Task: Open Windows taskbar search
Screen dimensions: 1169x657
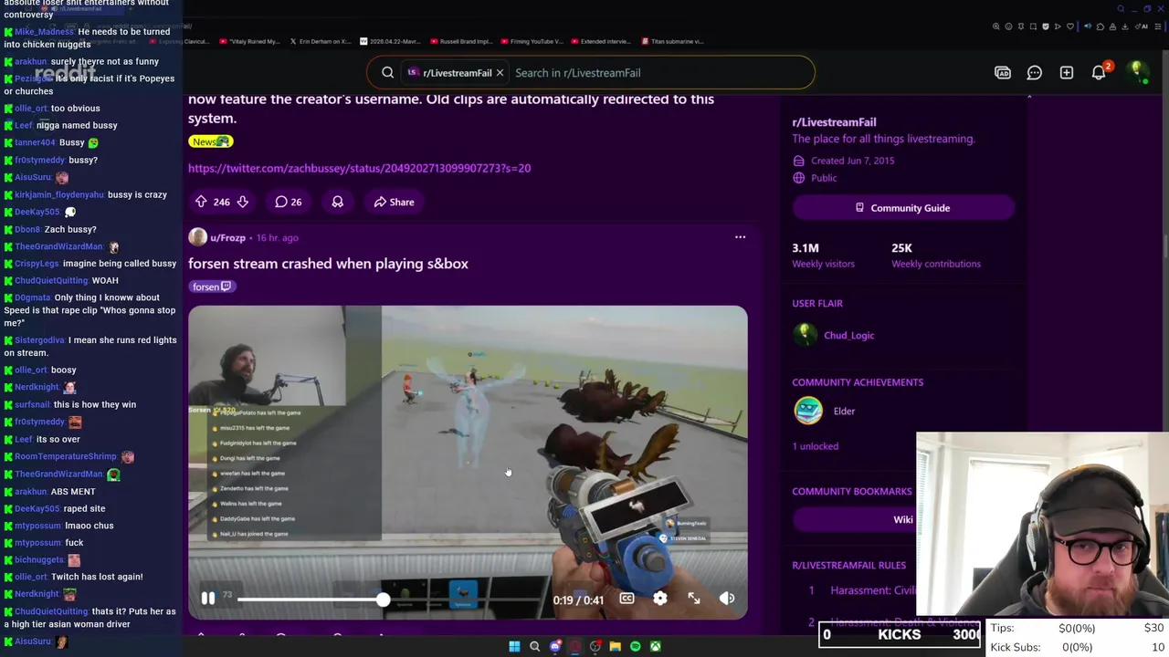Action: pyautogui.click(x=534, y=647)
